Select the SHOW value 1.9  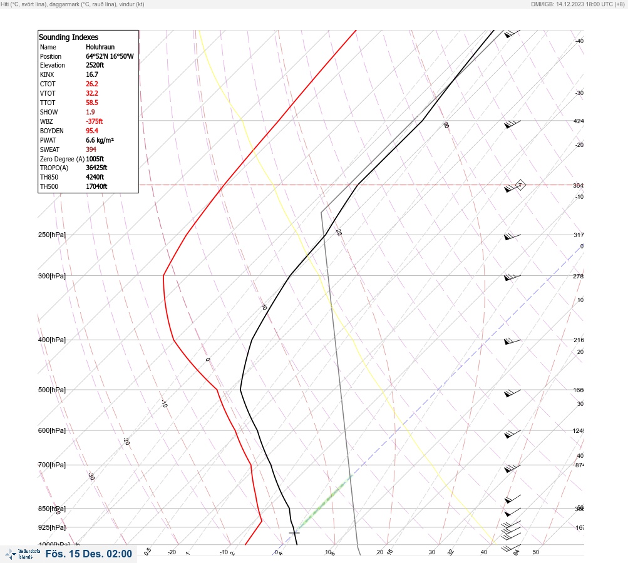point(90,112)
